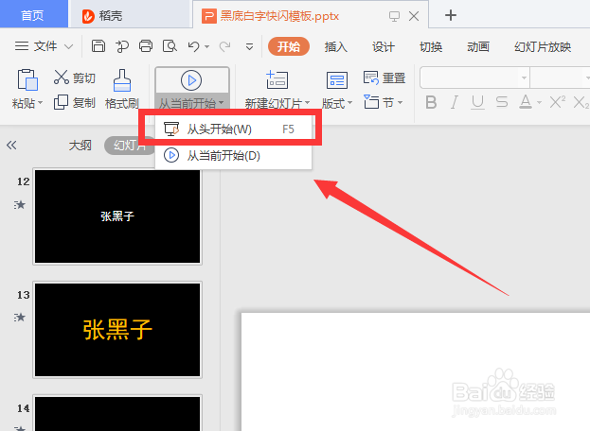Click the Save icon in quick toolbar
This screenshot has height=431, width=590.
pos(98,46)
